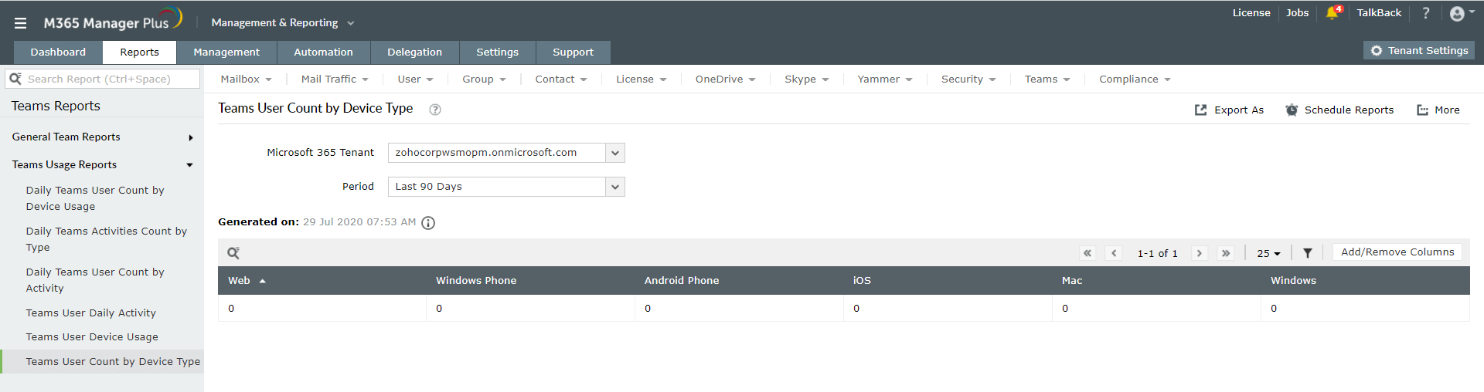Image resolution: width=1484 pixels, height=392 pixels.
Task: Open Daily Teams User Count by Activity
Action: [x=95, y=280]
